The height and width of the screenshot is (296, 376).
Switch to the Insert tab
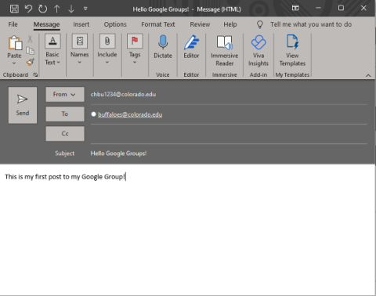click(81, 24)
